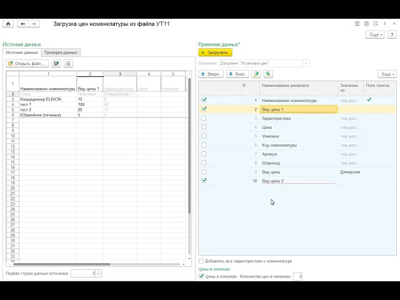The height and width of the screenshot is (300, 400).
Task: Select the Дилерская value cell
Action: click(x=350, y=172)
